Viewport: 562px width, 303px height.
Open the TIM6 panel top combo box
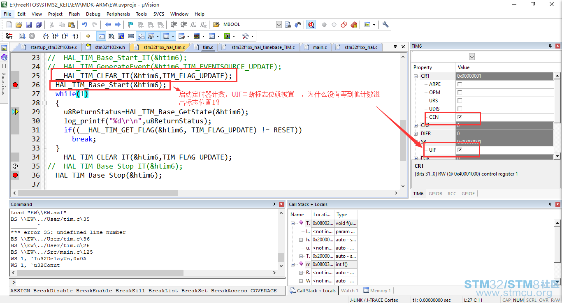click(472, 56)
